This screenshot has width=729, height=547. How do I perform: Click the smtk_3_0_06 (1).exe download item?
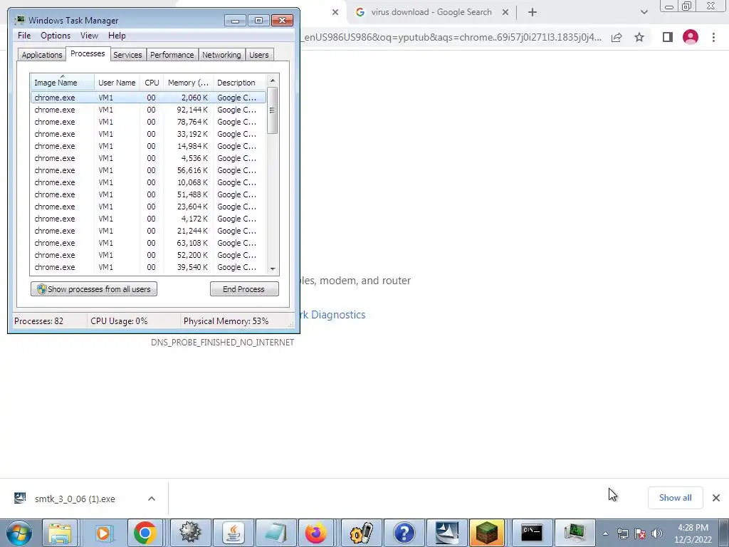coord(74,499)
